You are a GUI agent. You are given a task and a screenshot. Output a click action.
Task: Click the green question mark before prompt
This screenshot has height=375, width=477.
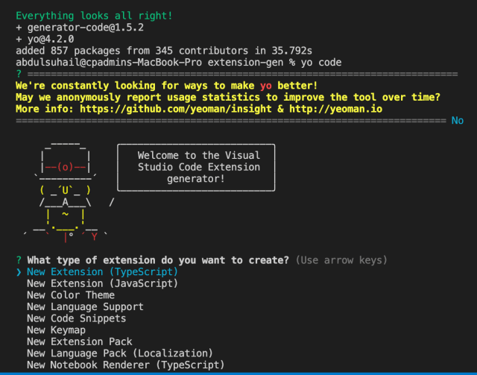(19, 260)
